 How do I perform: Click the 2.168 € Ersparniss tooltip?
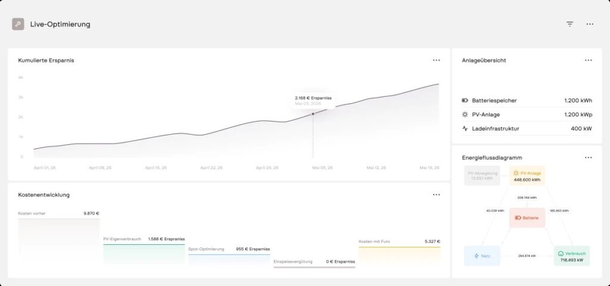coord(313,100)
